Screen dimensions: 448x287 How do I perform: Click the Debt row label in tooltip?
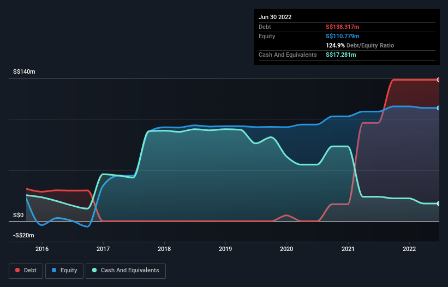click(265, 27)
